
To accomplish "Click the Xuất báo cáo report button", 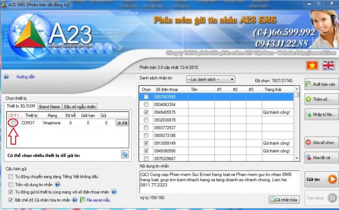I will 321,84.
